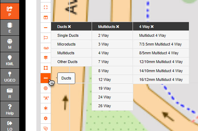Pick 7/3.5mm Multiduct 4 Way
The width and height of the screenshot is (198, 131).
point(161,44)
